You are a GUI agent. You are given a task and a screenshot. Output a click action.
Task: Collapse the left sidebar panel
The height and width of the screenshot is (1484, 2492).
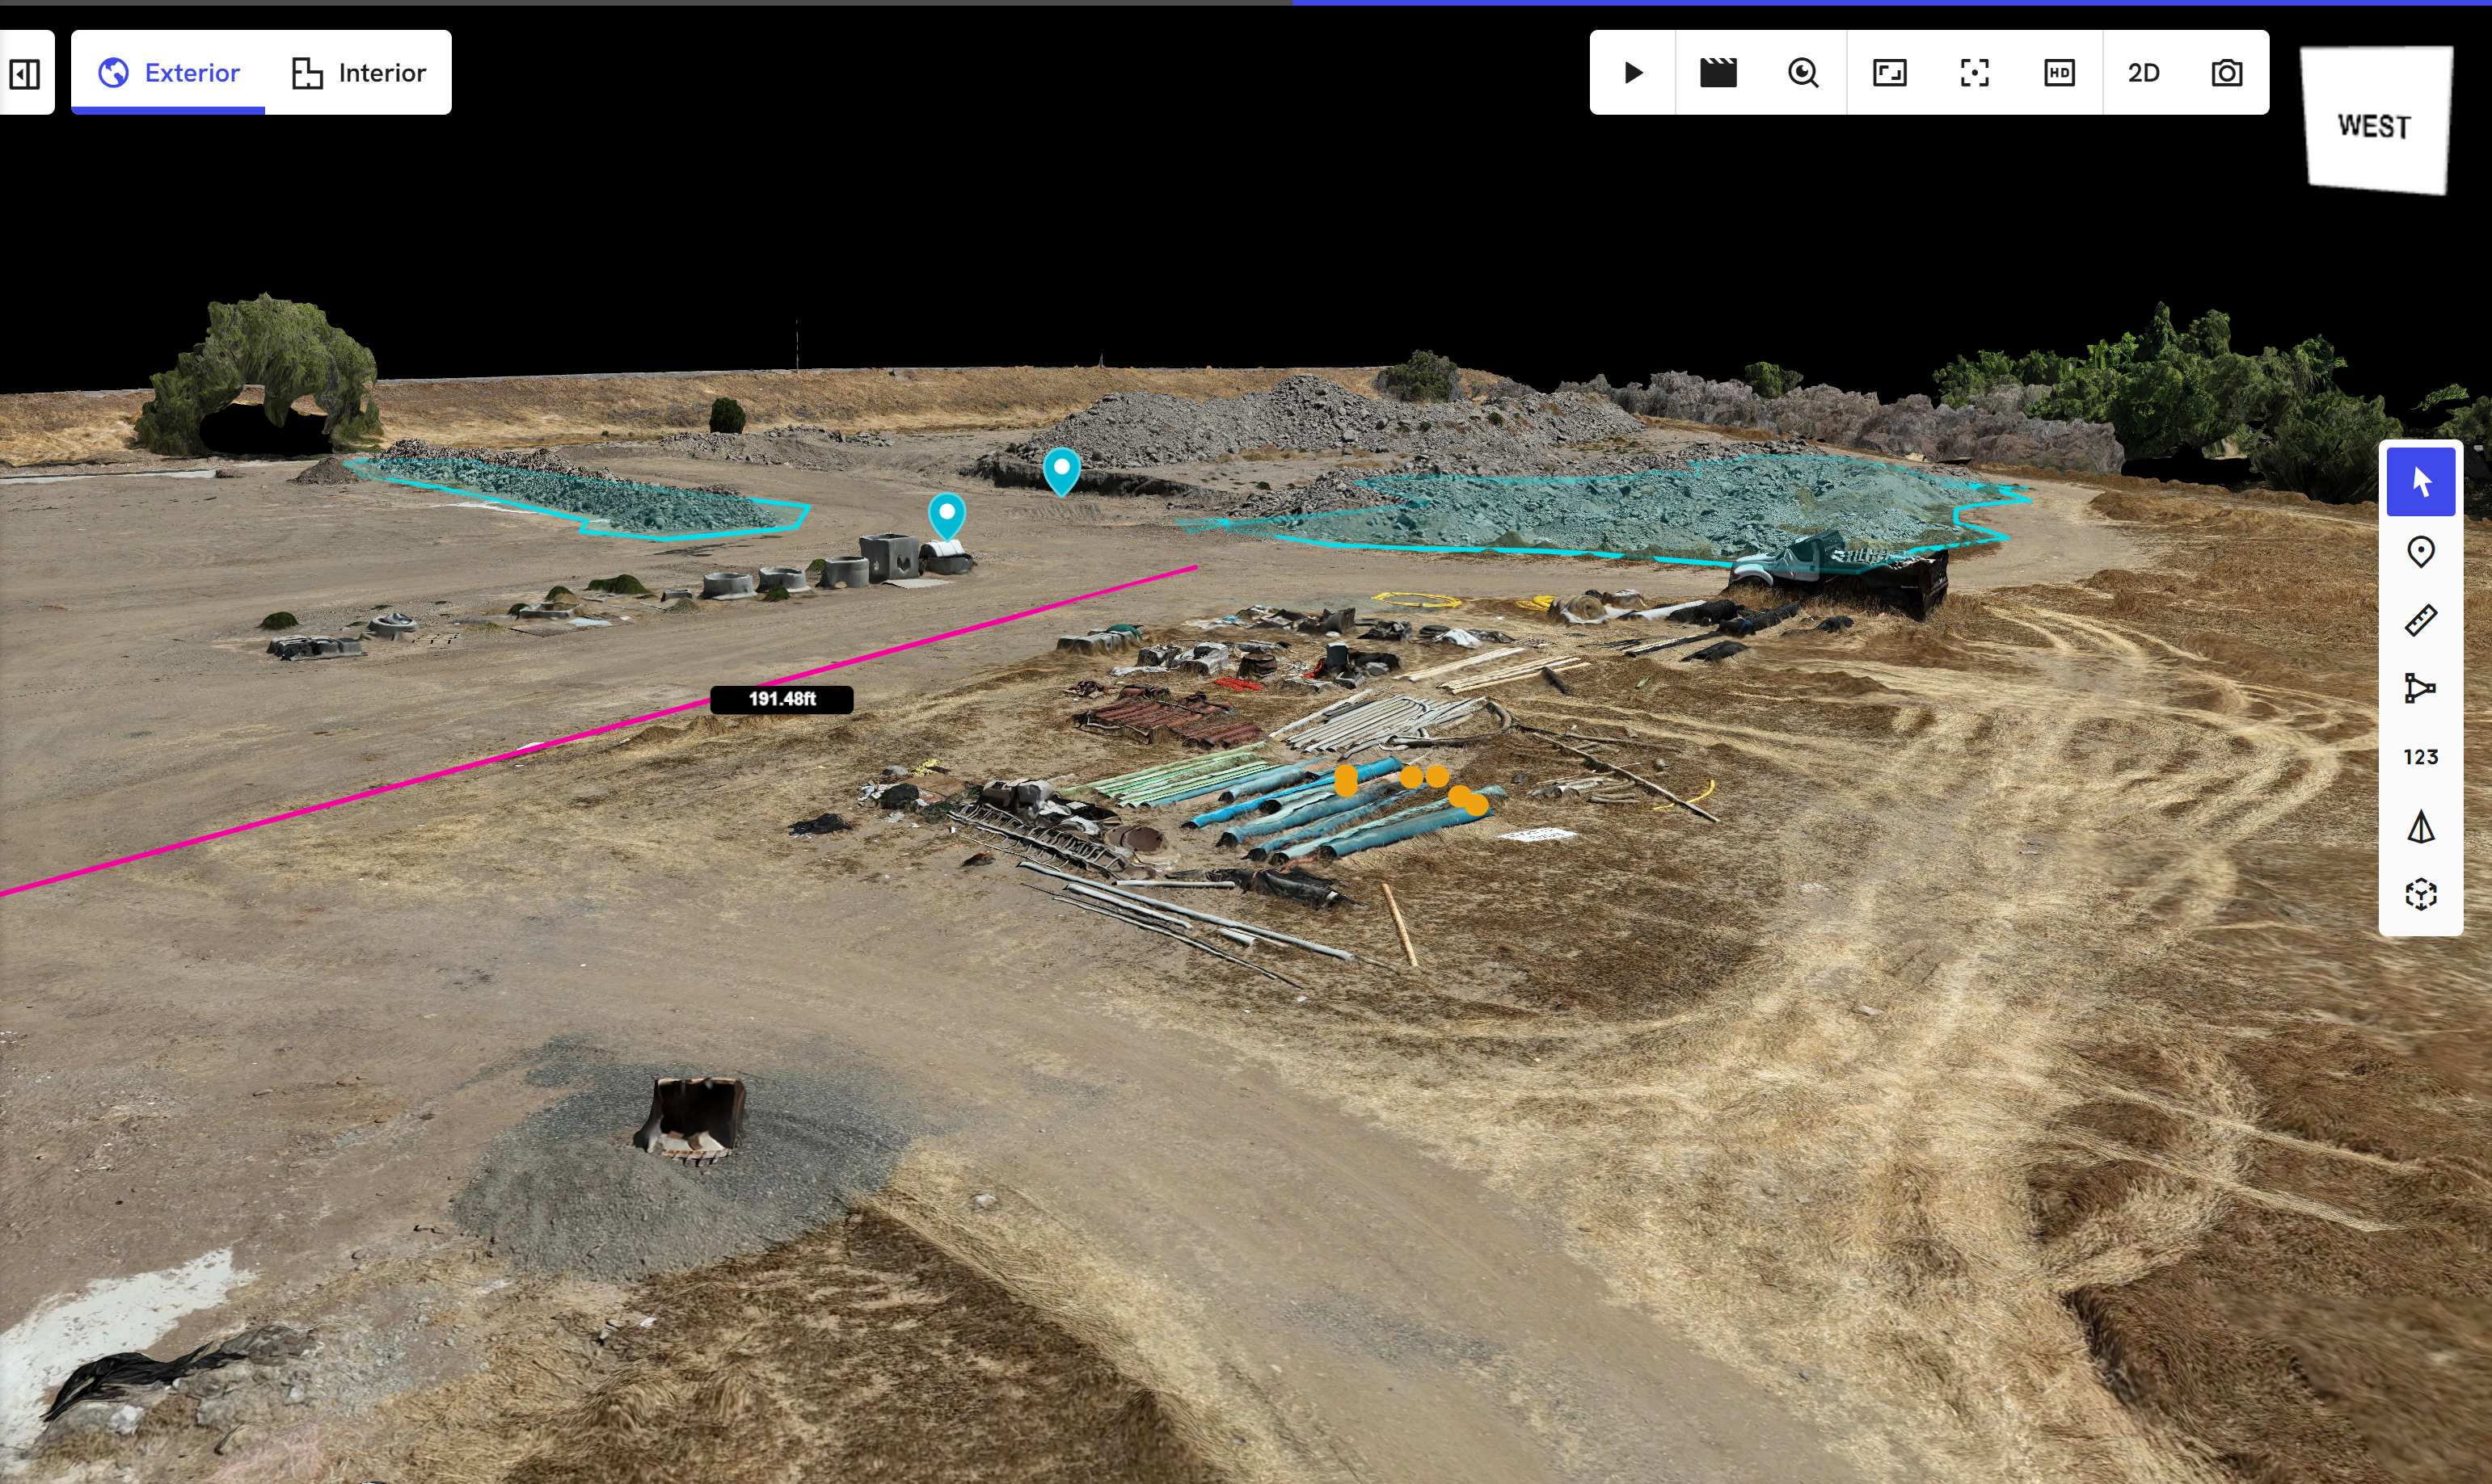point(25,73)
